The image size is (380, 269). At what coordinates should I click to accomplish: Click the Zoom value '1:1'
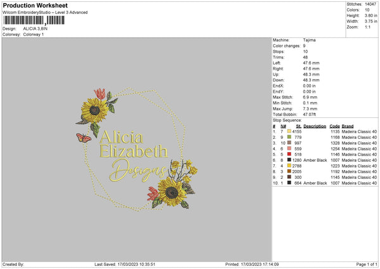[x=367, y=27]
